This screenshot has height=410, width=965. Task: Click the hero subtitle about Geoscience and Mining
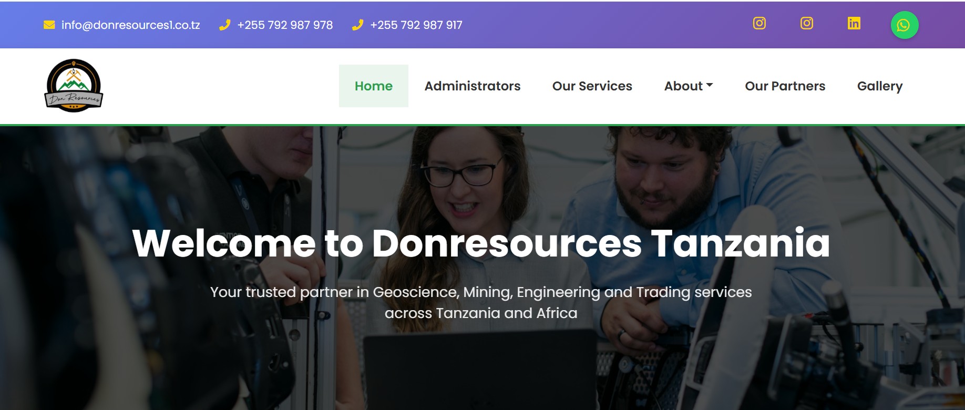coord(481,302)
